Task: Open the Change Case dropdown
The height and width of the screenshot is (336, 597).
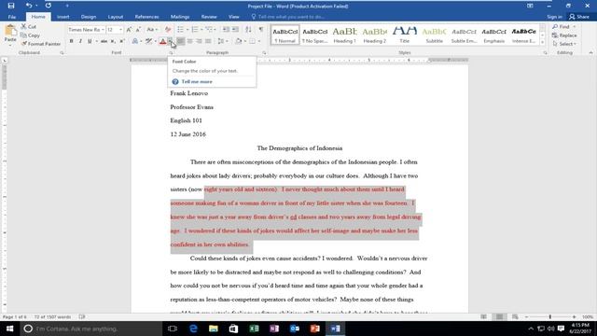Action: pyautogui.click(x=152, y=30)
